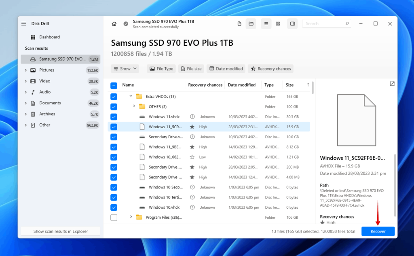Click the Home icon in the header
The width and height of the screenshot is (414, 256).
click(x=114, y=23)
